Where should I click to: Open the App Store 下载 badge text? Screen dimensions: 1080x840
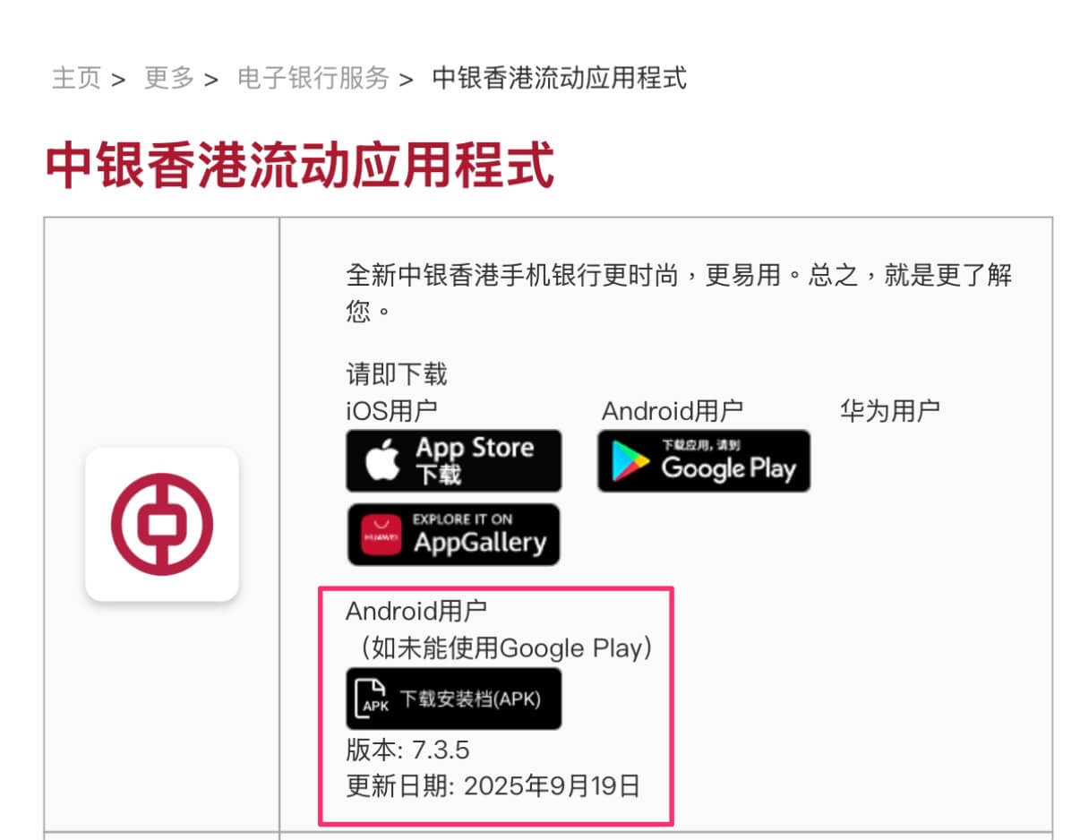pyautogui.click(x=474, y=460)
